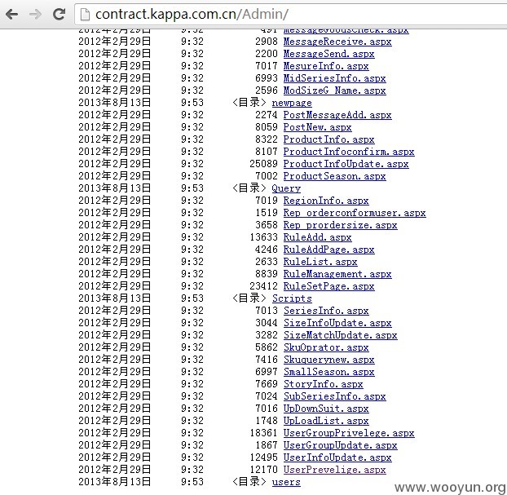507x495 pixels.
Task: Open UserGroupPrivelege.aspx link
Action: tap(349, 433)
